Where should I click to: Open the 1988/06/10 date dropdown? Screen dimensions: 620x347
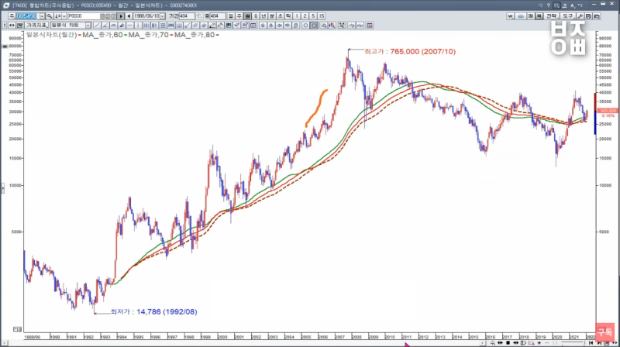point(162,16)
